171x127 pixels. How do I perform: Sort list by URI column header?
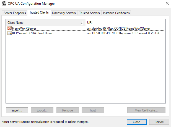point(125,23)
